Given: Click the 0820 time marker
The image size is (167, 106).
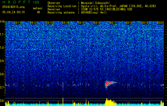Looking at the screenshot, I should pyautogui.click(x=161, y=23).
